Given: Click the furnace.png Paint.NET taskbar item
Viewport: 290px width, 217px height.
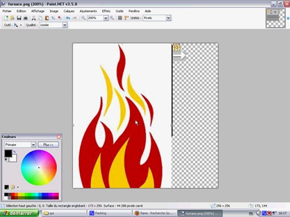Looking at the screenshot, I should coord(200,213).
